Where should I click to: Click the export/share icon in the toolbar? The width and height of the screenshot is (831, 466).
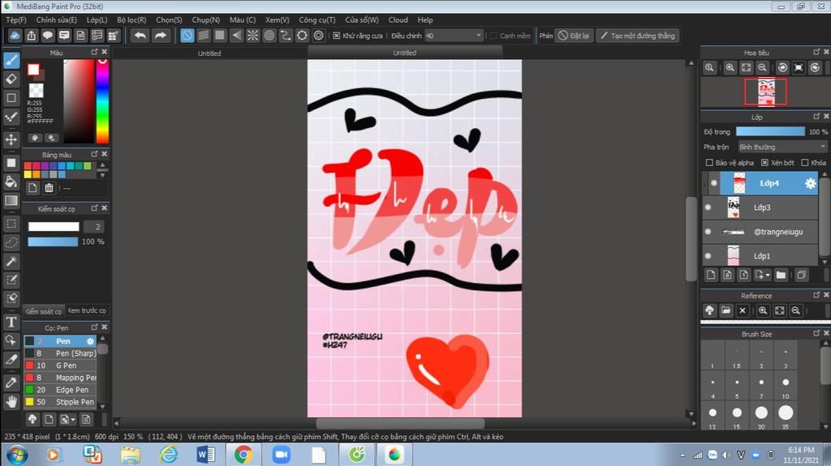(32, 36)
